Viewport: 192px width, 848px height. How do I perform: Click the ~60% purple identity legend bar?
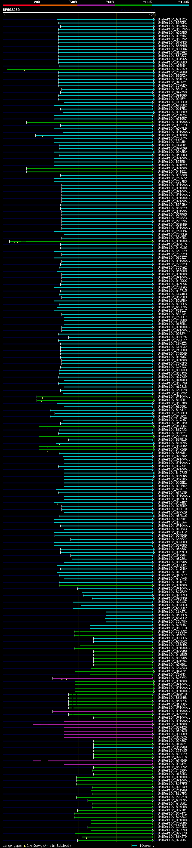pyautogui.click(x=96, y=5)
